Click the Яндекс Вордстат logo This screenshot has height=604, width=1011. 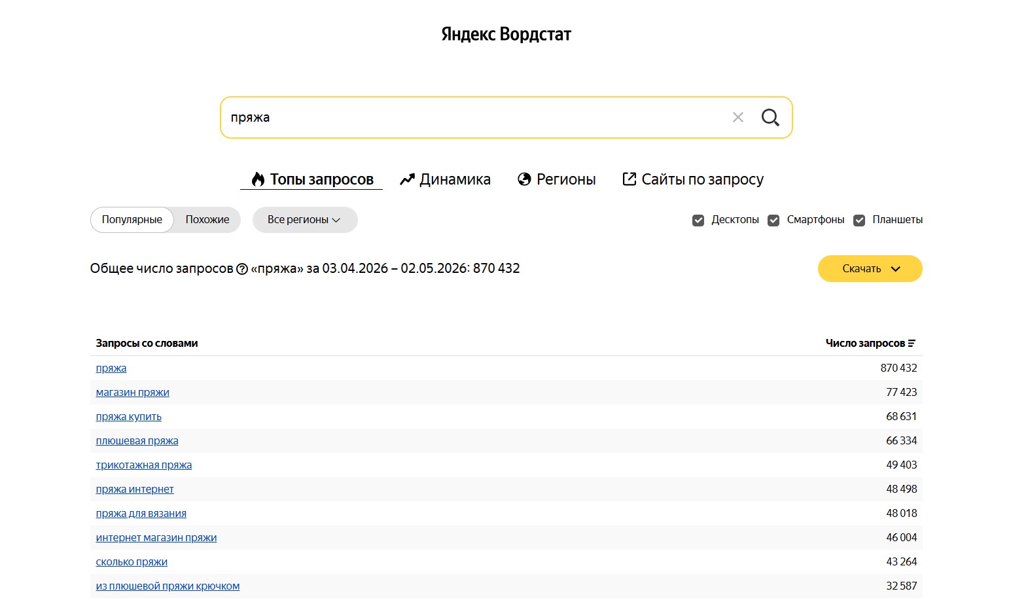coord(506,34)
